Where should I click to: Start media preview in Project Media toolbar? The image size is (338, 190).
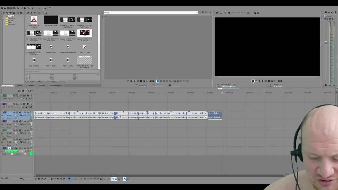(x=28, y=13)
